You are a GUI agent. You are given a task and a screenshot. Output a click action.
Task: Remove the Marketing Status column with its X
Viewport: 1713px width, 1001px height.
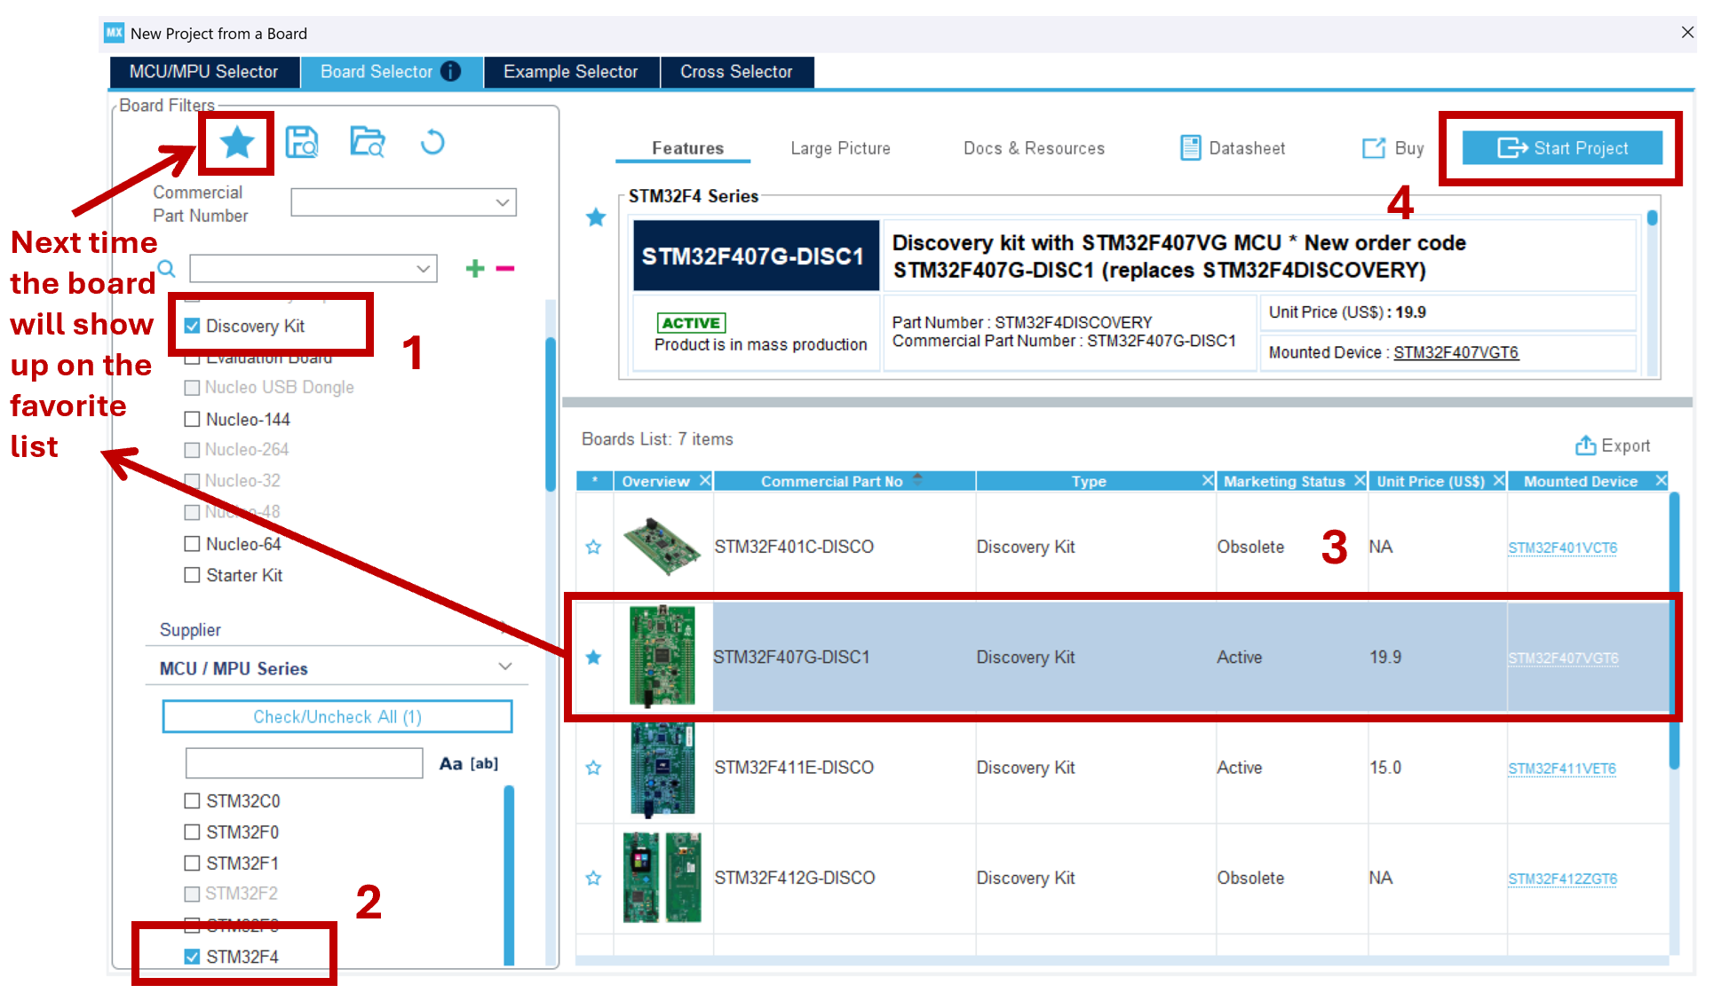(1359, 480)
